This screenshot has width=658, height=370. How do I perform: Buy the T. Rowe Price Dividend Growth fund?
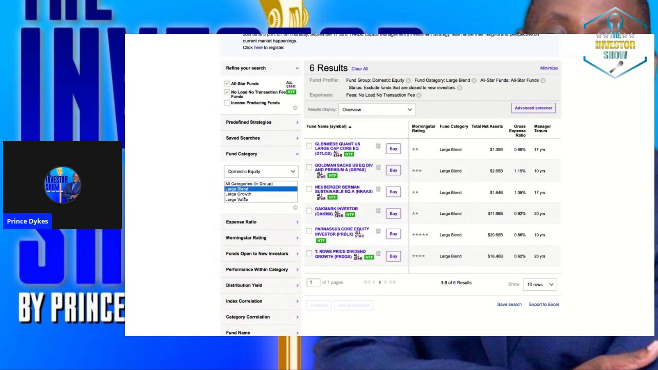pyautogui.click(x=393, y=256)
